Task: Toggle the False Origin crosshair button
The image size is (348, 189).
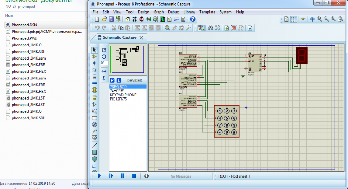Action: (x=303, y=19)
